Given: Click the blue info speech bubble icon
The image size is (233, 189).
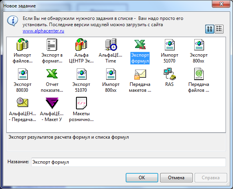Looking at the screenshot, I should 13,21.
